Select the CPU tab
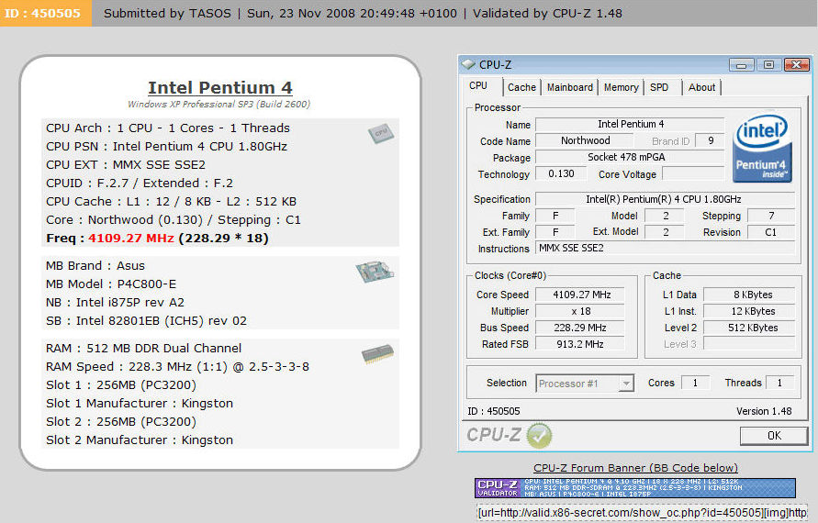Image resolution: width=818 pixels, height=523 pixels. pyautogui.click(x=478, y=86)
